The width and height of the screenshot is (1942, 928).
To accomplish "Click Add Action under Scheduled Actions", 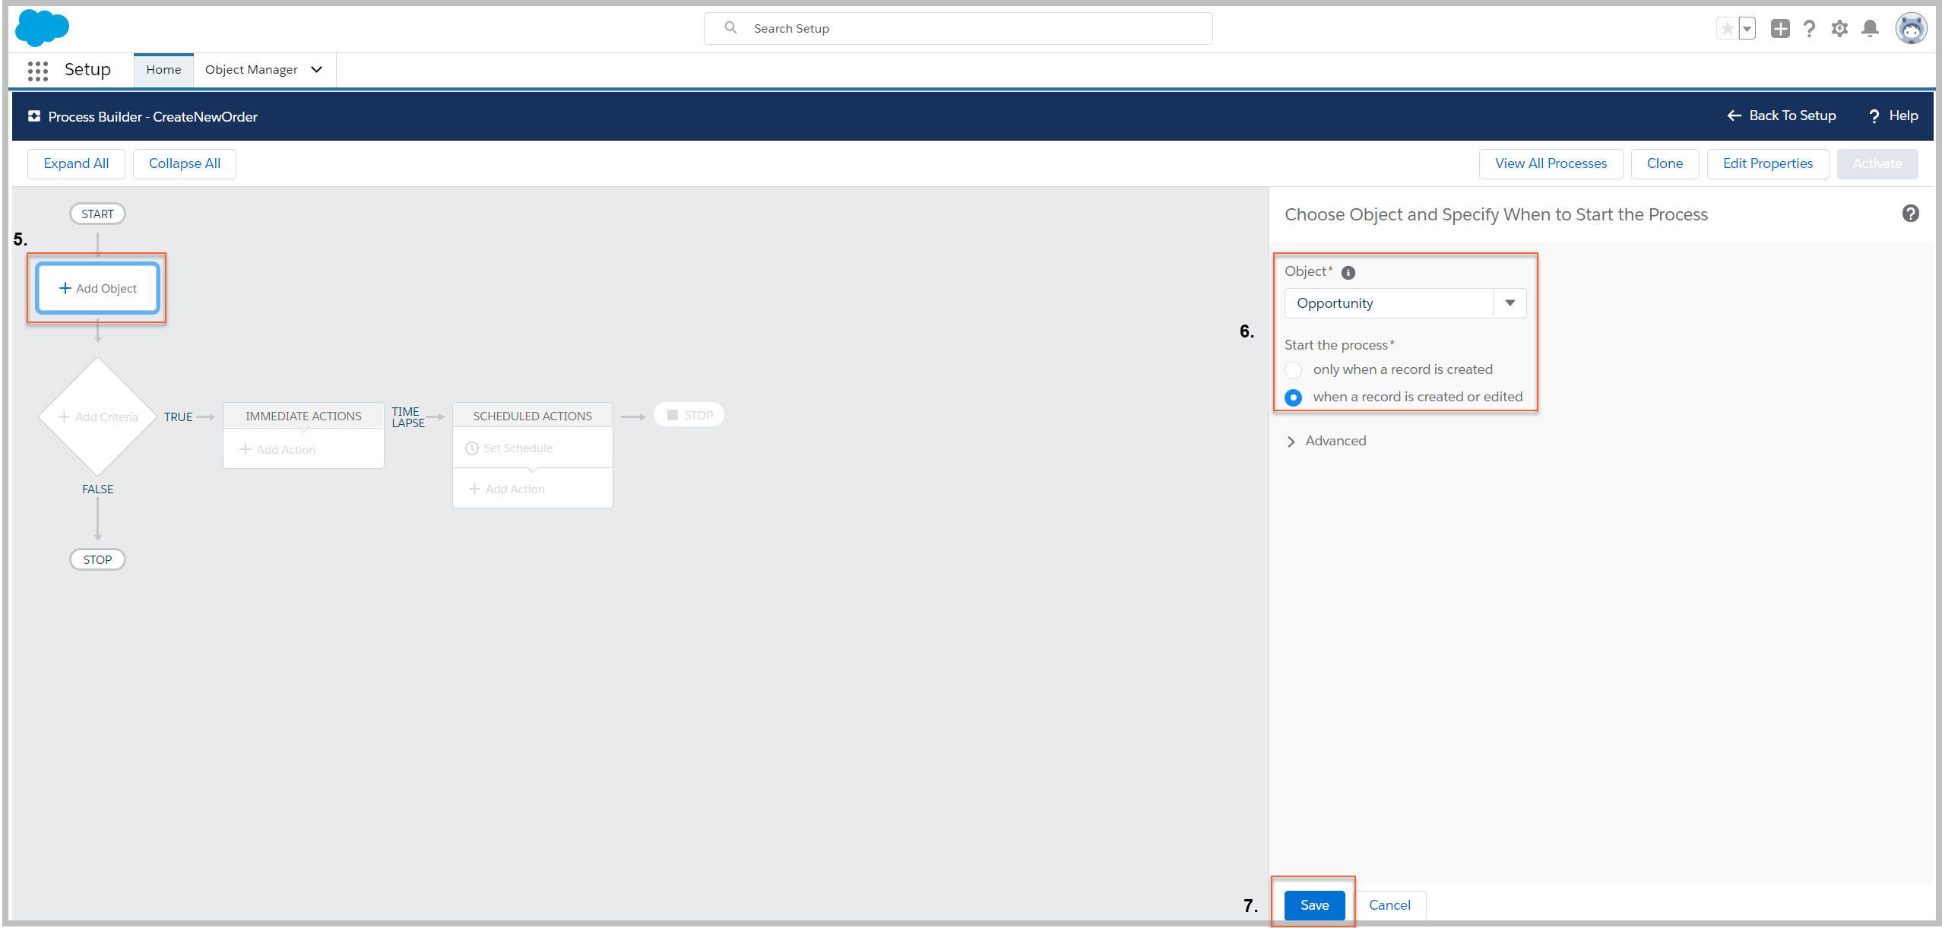I will pyautogui.click(x=507, y=489).
